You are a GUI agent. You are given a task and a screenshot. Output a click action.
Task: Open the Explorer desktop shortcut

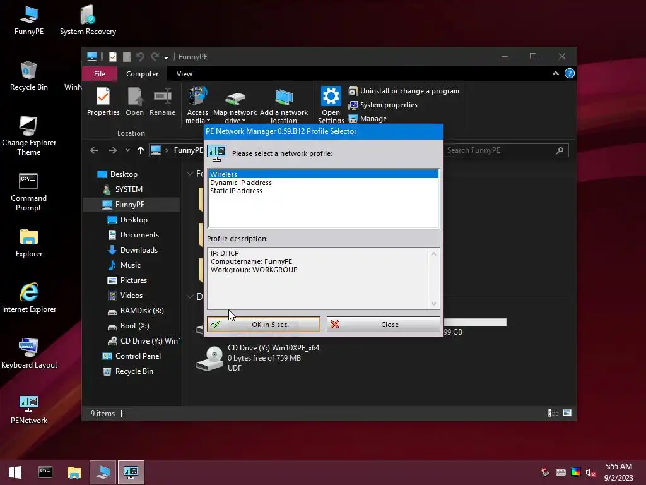point(29,243)
